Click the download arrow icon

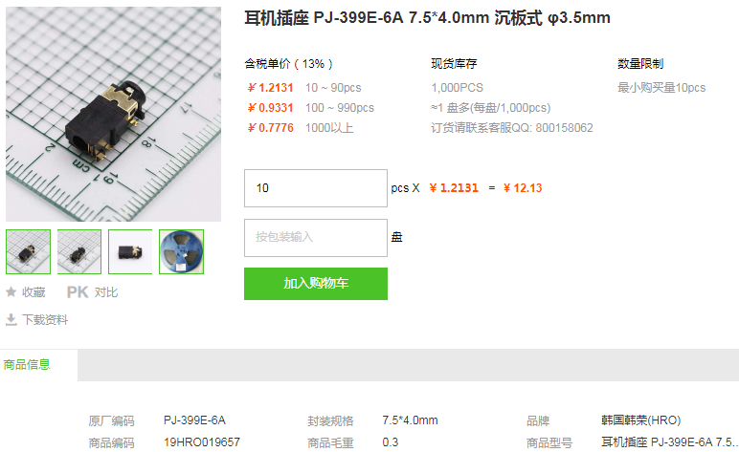coord(11,320)
